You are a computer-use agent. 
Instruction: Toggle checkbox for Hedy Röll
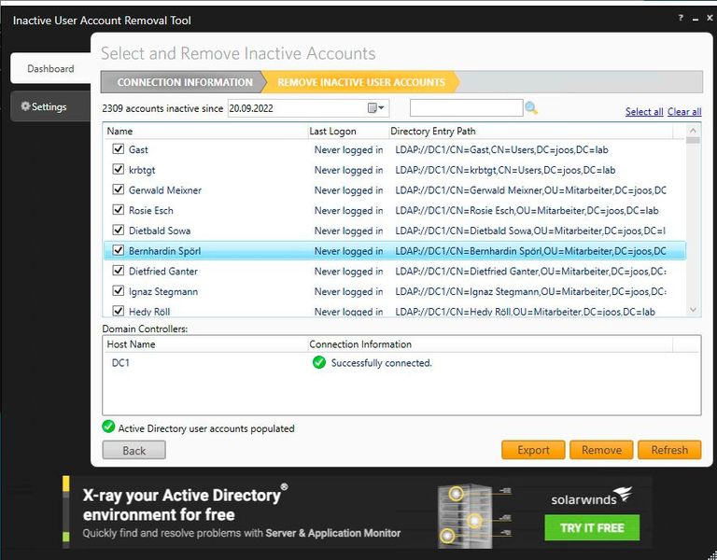tap(118, 311)
